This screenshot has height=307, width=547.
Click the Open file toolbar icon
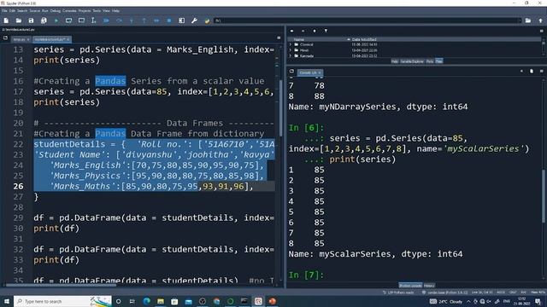(x=19, y=20)
